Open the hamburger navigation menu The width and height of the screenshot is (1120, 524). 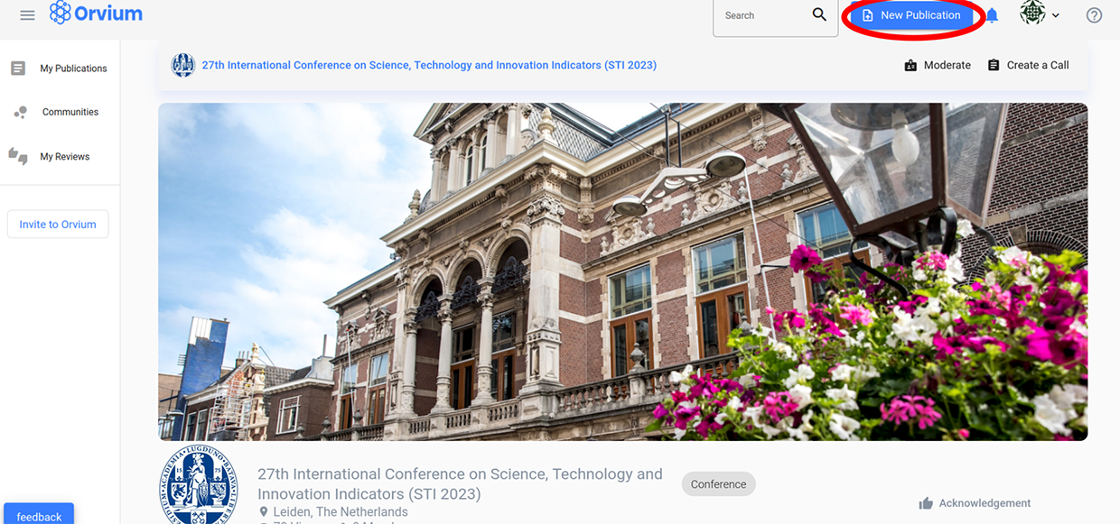[x=27, y=15]
